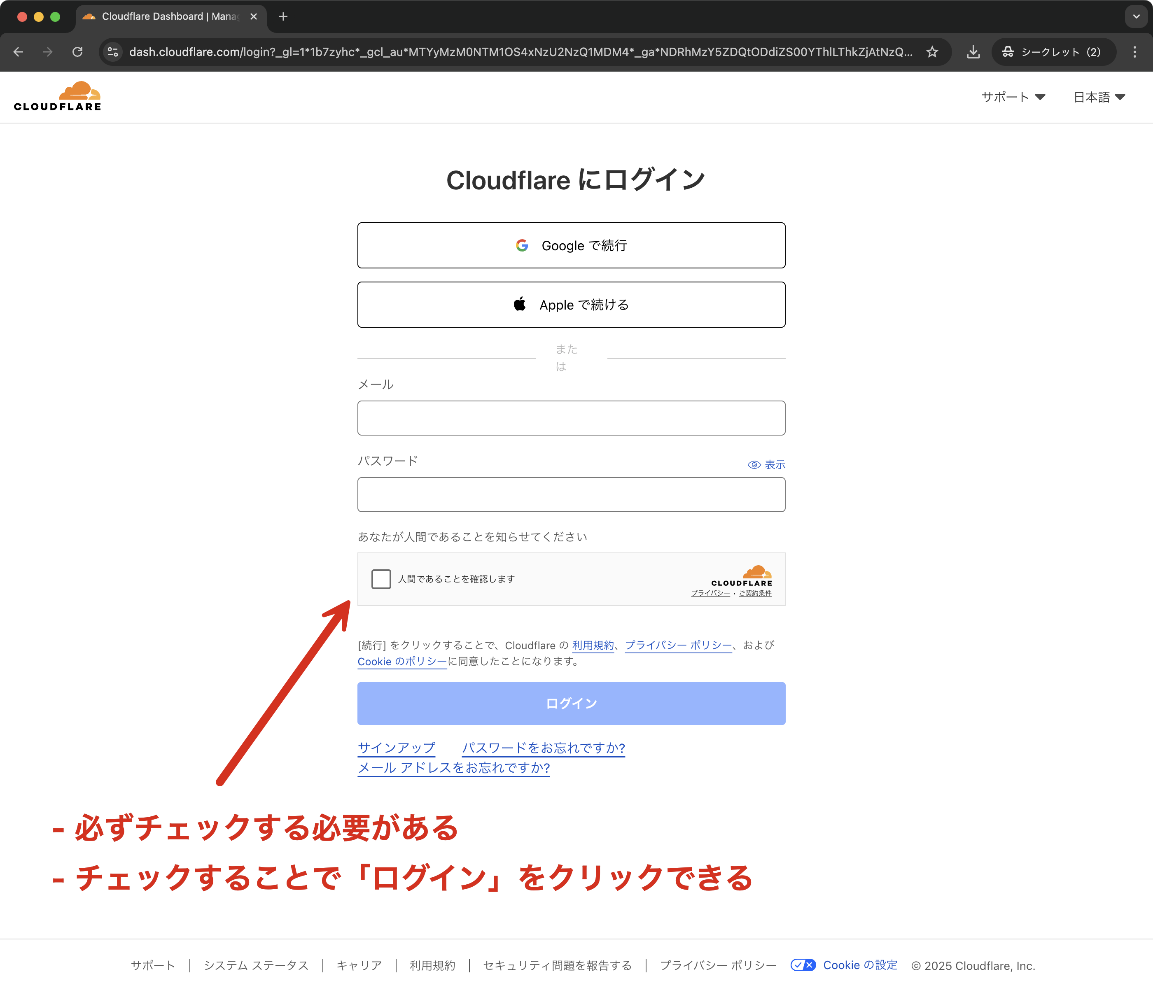Close the Cloudflare Dashboard tab

pos(254,17)
